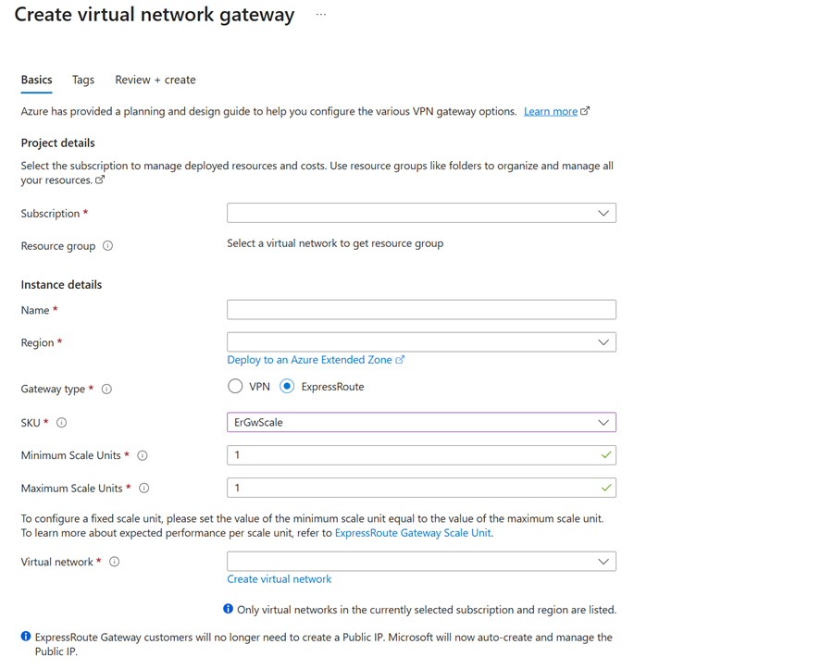Open the Subscription dropdown

click(421, 213)
